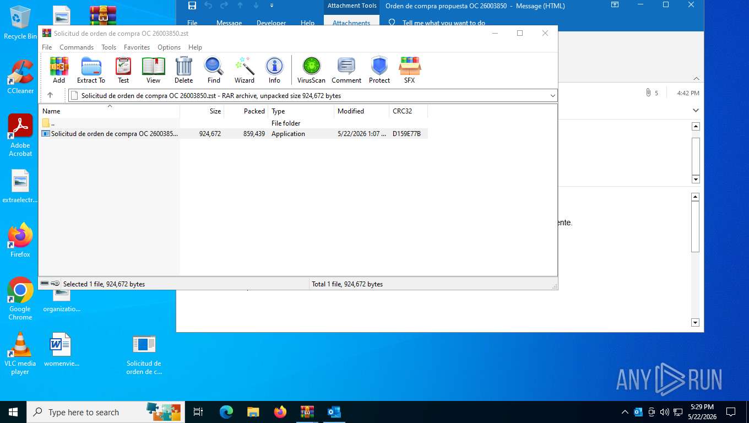749x423 pixels.
Task: Click the packed size 859,439 cell
Action: pyautogui.click(x=254, y=133)
